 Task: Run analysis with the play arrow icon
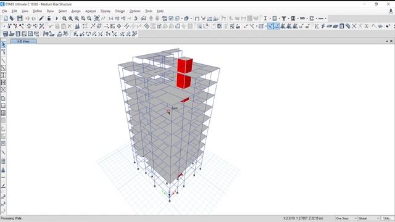[x=57, y=18]
